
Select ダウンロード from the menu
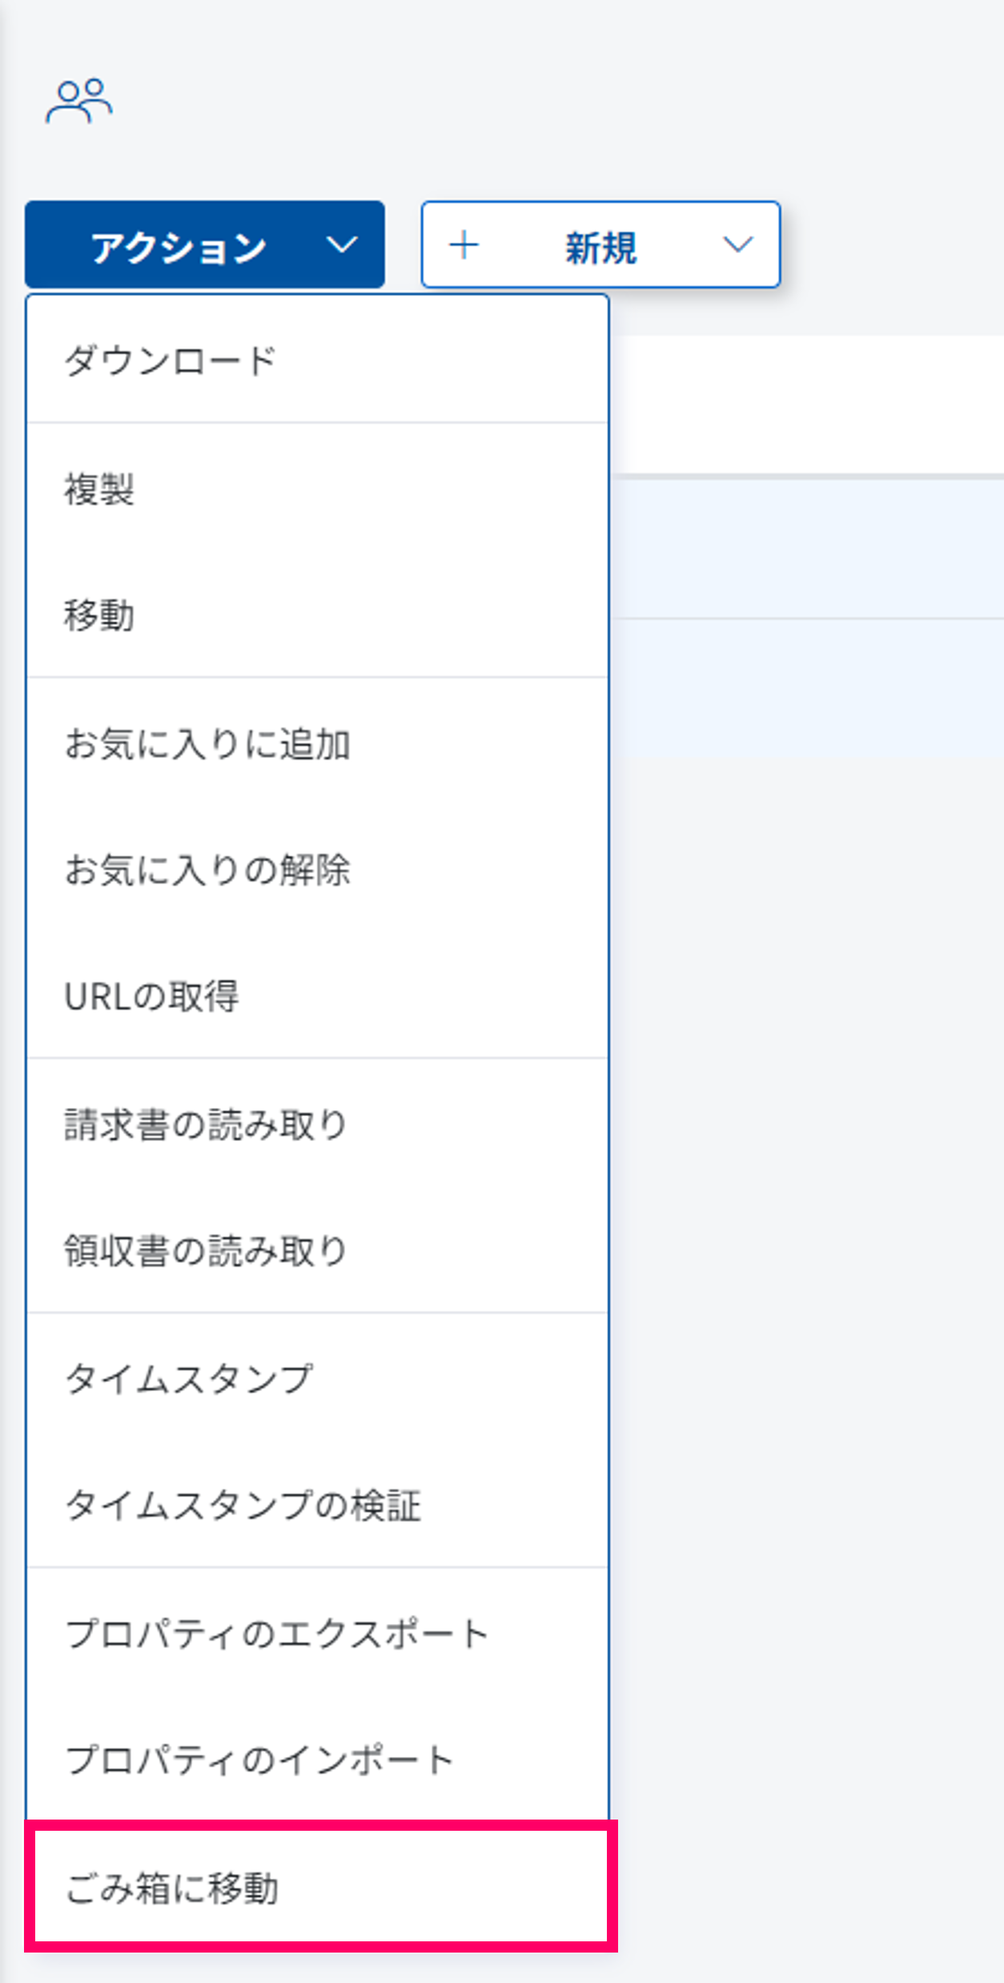[x=171, y=361]
